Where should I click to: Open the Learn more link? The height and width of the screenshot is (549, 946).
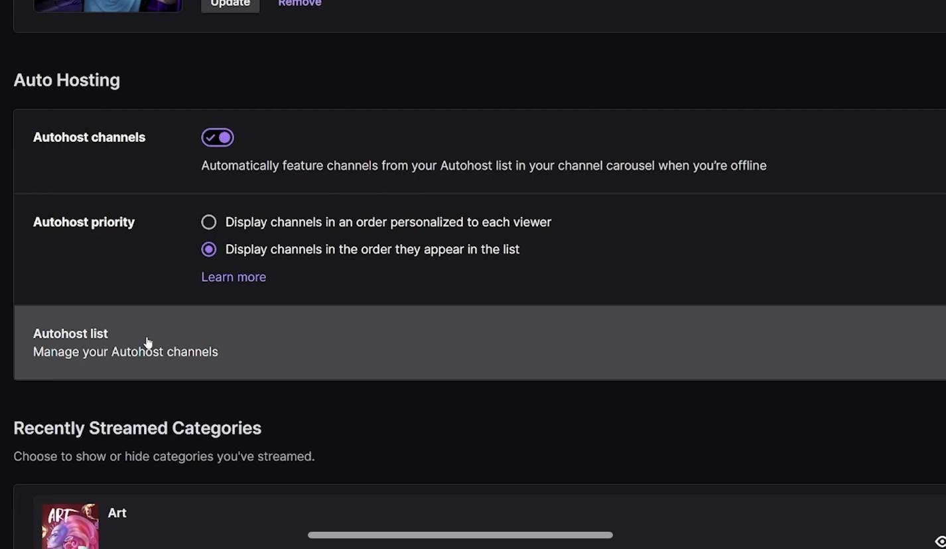click(234, 277)
